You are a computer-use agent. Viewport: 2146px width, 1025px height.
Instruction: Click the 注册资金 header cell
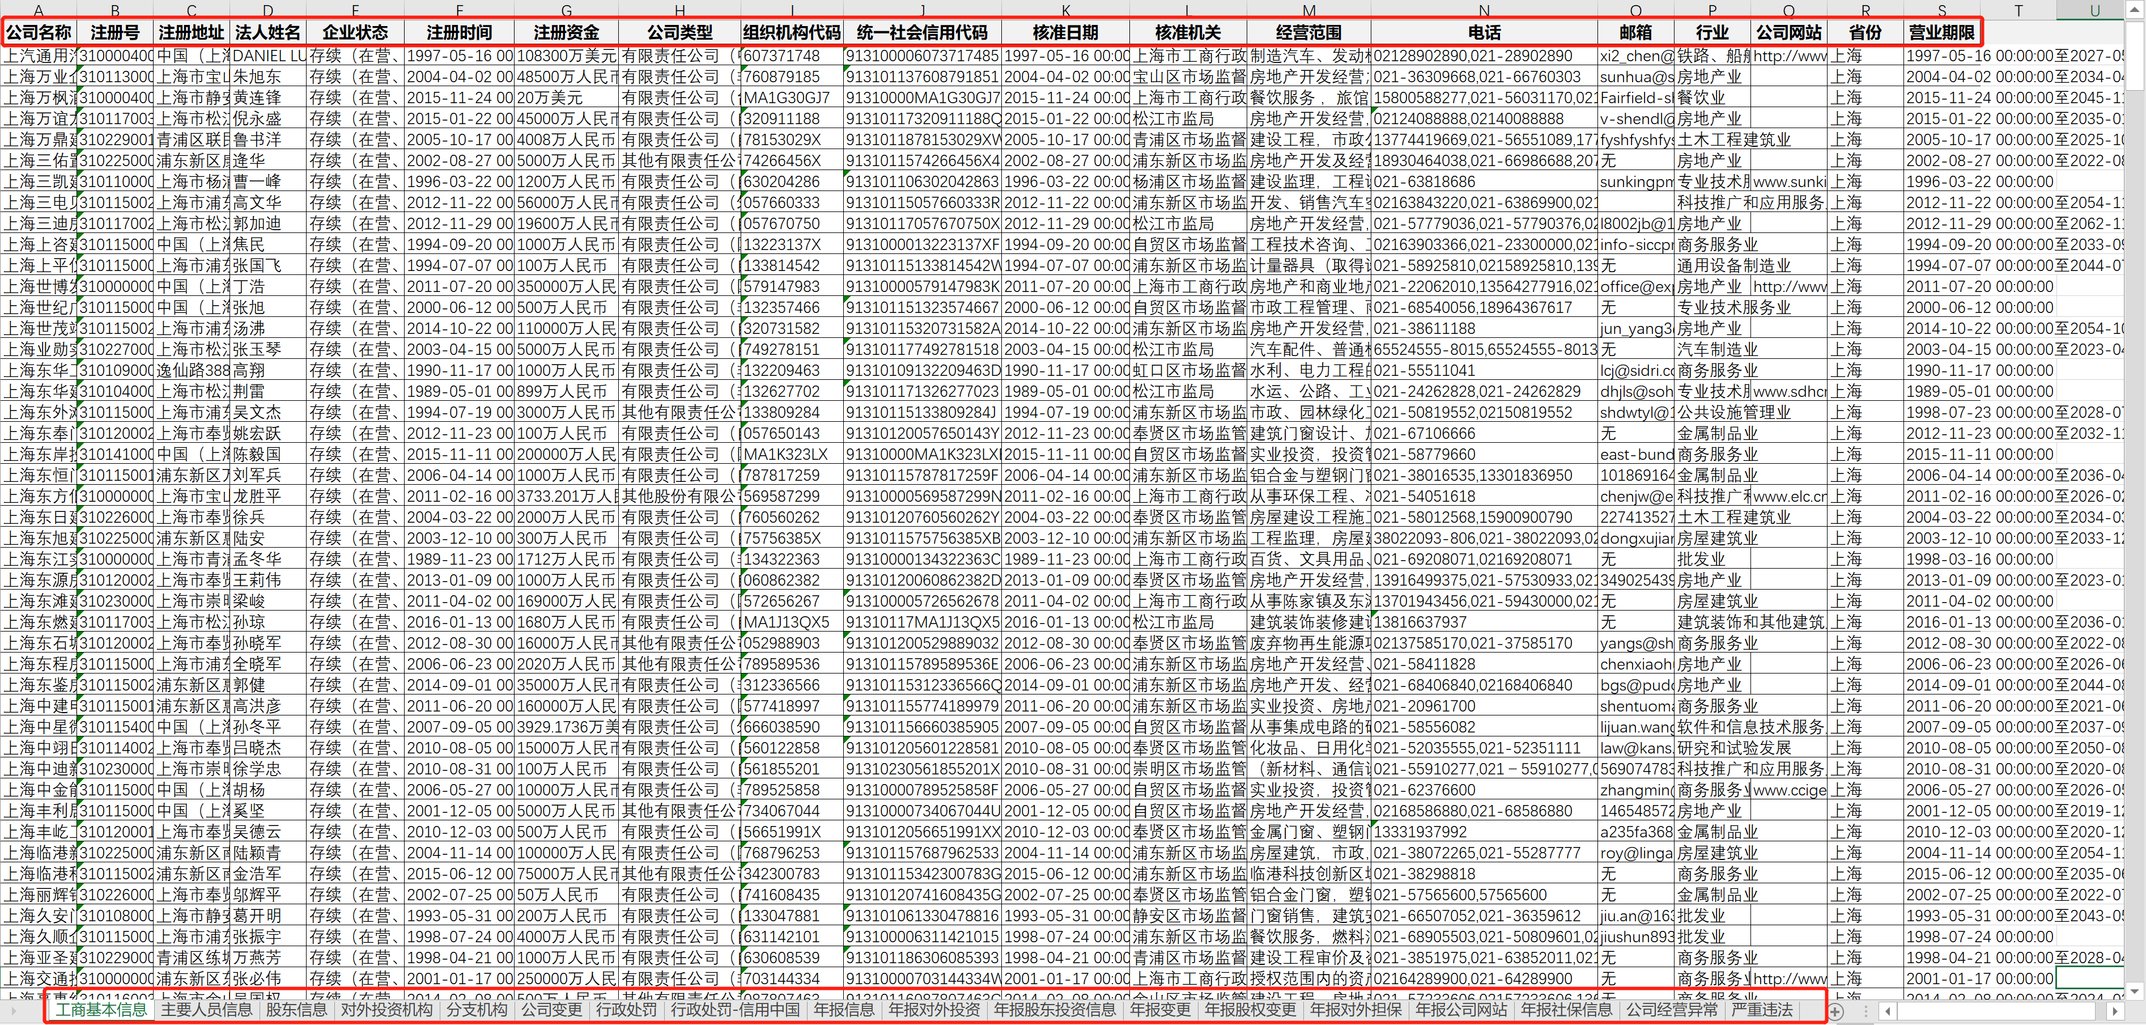coord(566,32)
